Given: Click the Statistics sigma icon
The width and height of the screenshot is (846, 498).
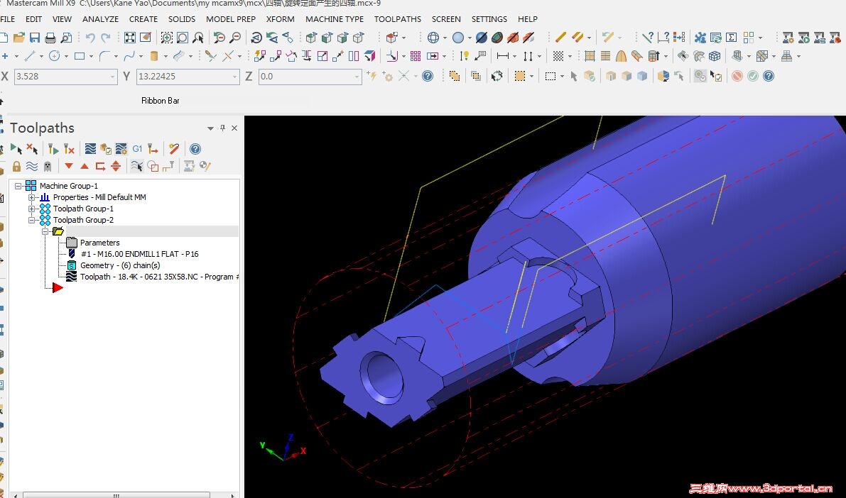Looking at the screenshot, I should pyautogui.click(x=732, y=37).
